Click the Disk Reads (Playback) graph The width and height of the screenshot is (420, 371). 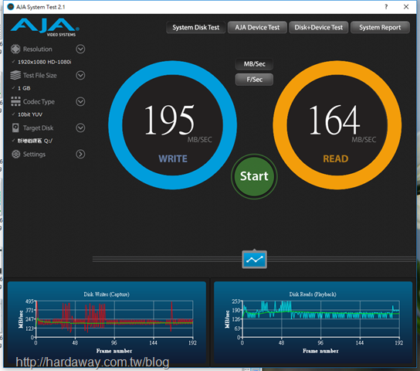[313, 322]
